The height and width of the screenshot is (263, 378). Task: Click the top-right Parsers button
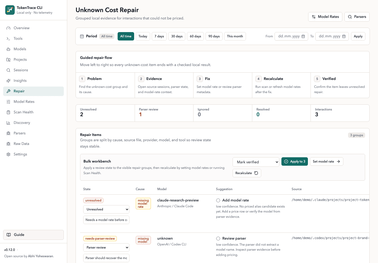[x=357, y=17]
